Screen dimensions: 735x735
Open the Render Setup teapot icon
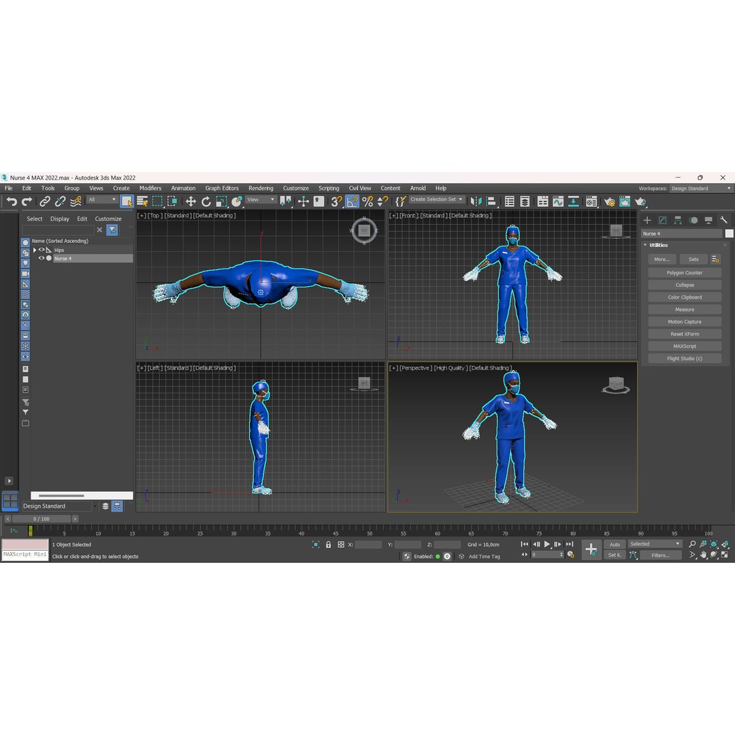609,201
